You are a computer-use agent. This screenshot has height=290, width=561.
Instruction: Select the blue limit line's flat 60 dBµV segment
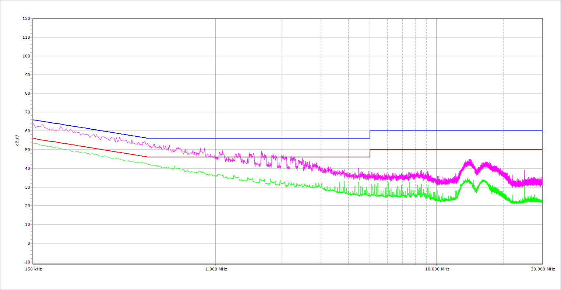click(x=456, y=131)
